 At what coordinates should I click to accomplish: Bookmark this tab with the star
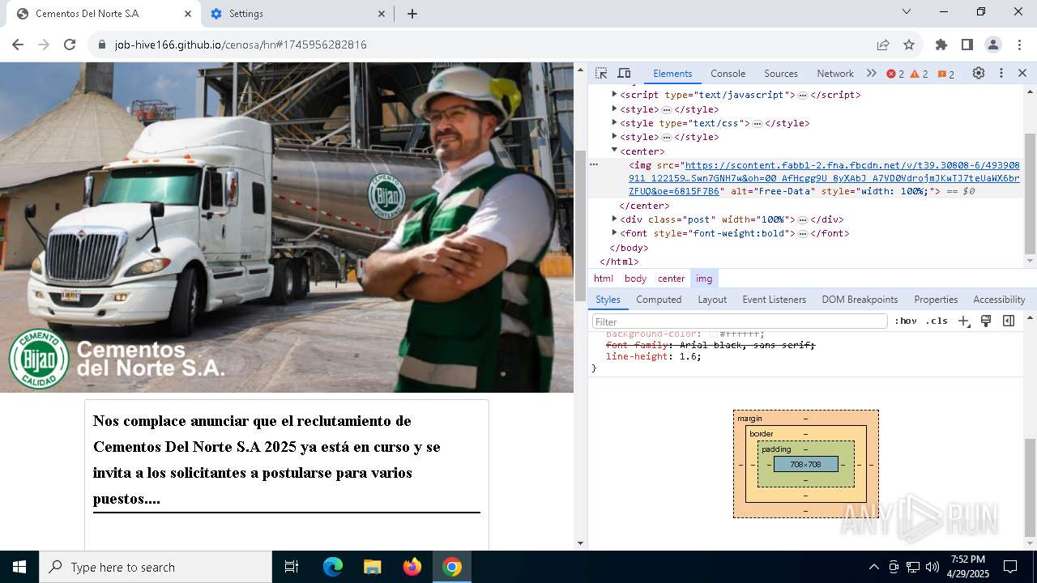point(909,45)
